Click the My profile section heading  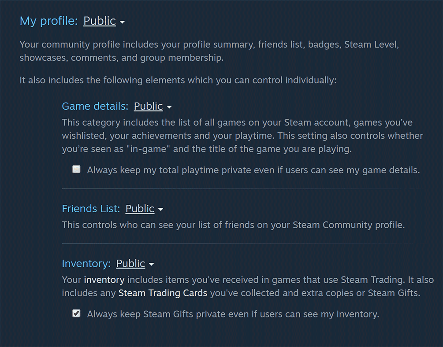click(x=48, y=21)
